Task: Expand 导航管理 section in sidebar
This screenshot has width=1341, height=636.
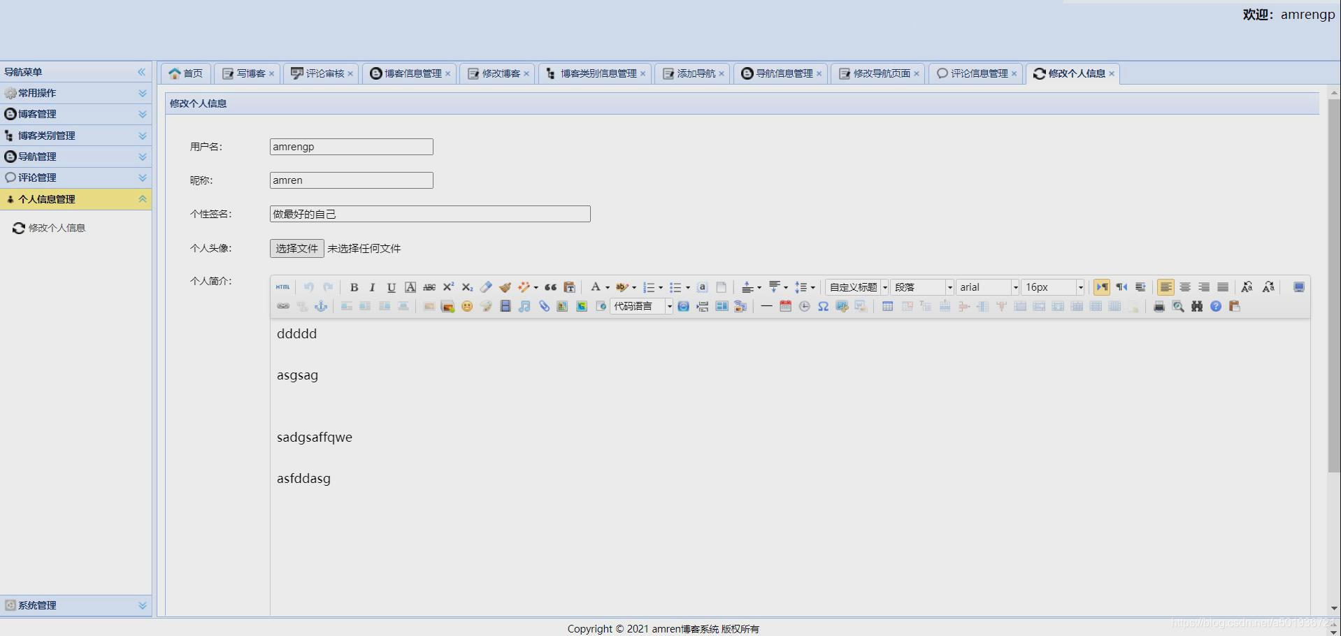Action: click(x=76, y=157)
